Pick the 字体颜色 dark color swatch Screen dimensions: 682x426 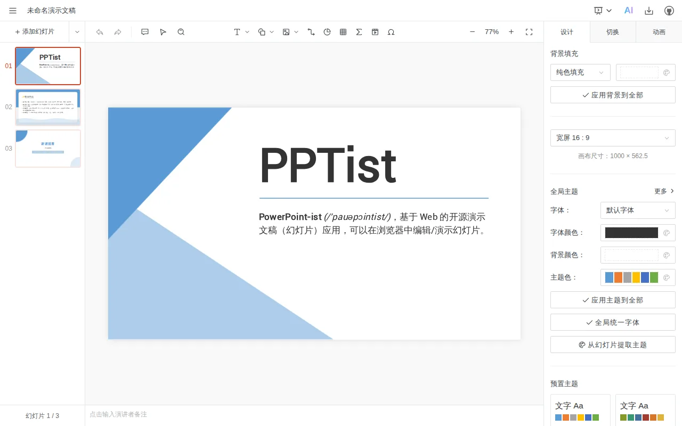(638, 233)
